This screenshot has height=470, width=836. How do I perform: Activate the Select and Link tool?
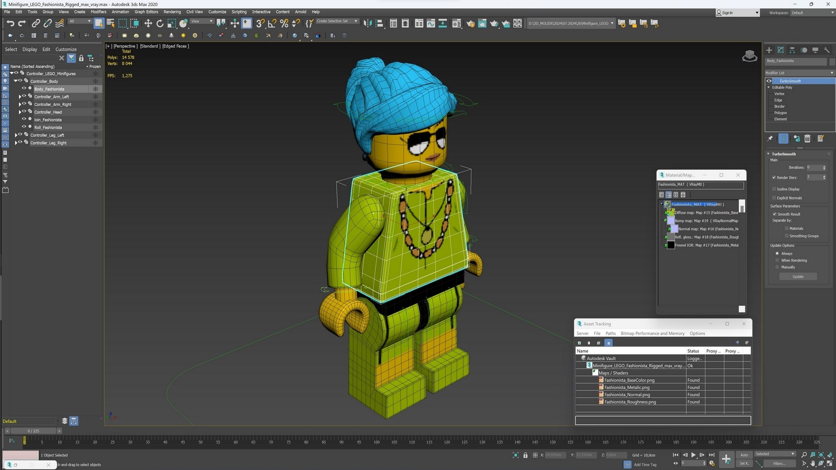click(x=36, y=23)
